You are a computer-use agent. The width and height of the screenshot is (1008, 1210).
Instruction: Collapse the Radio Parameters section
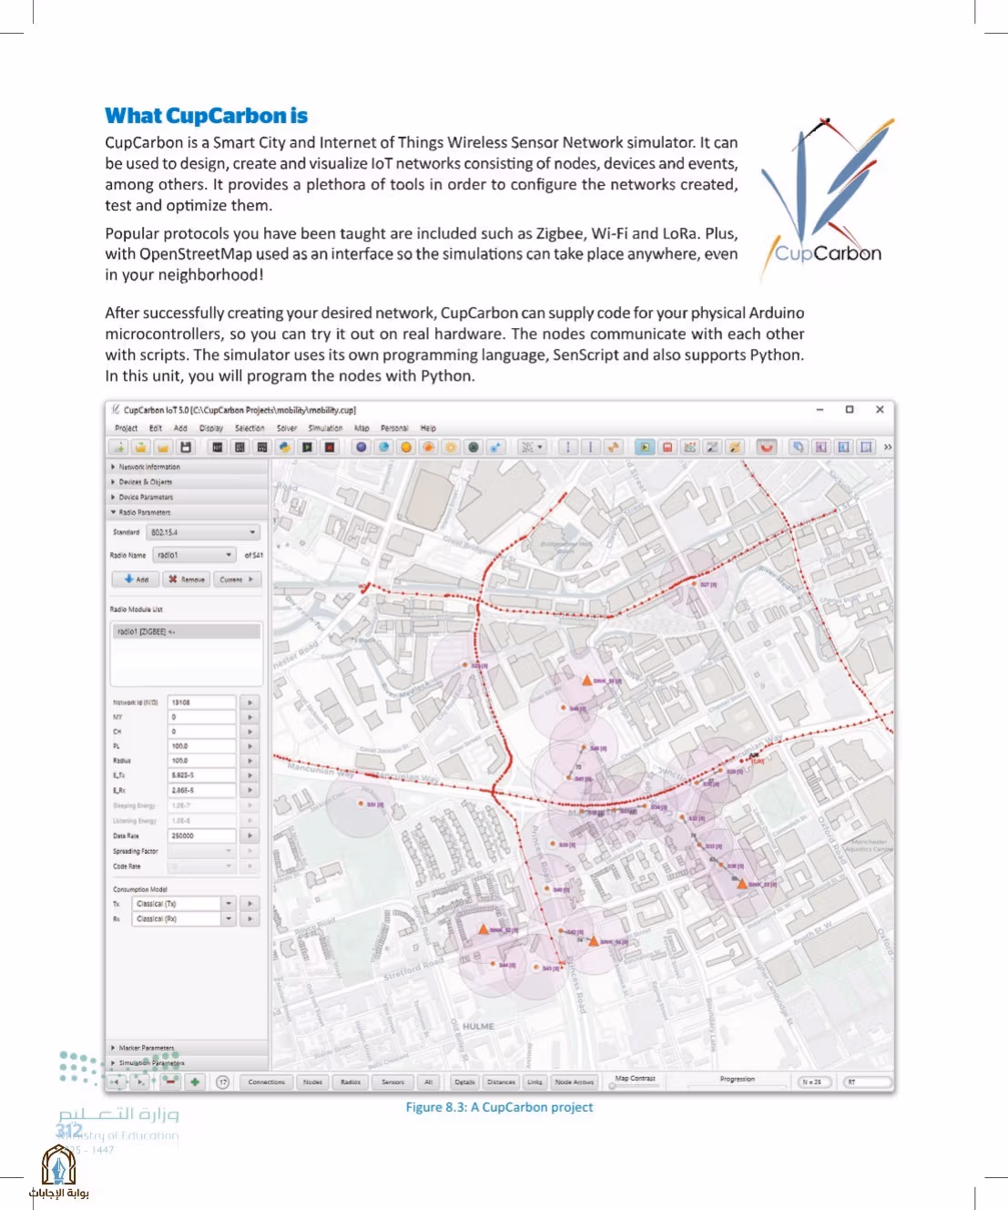click(x=187, y=512)
